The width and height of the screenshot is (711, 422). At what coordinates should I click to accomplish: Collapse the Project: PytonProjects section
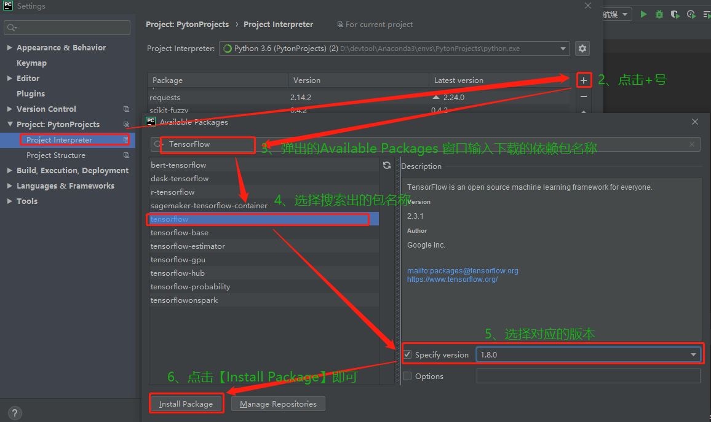9,125
